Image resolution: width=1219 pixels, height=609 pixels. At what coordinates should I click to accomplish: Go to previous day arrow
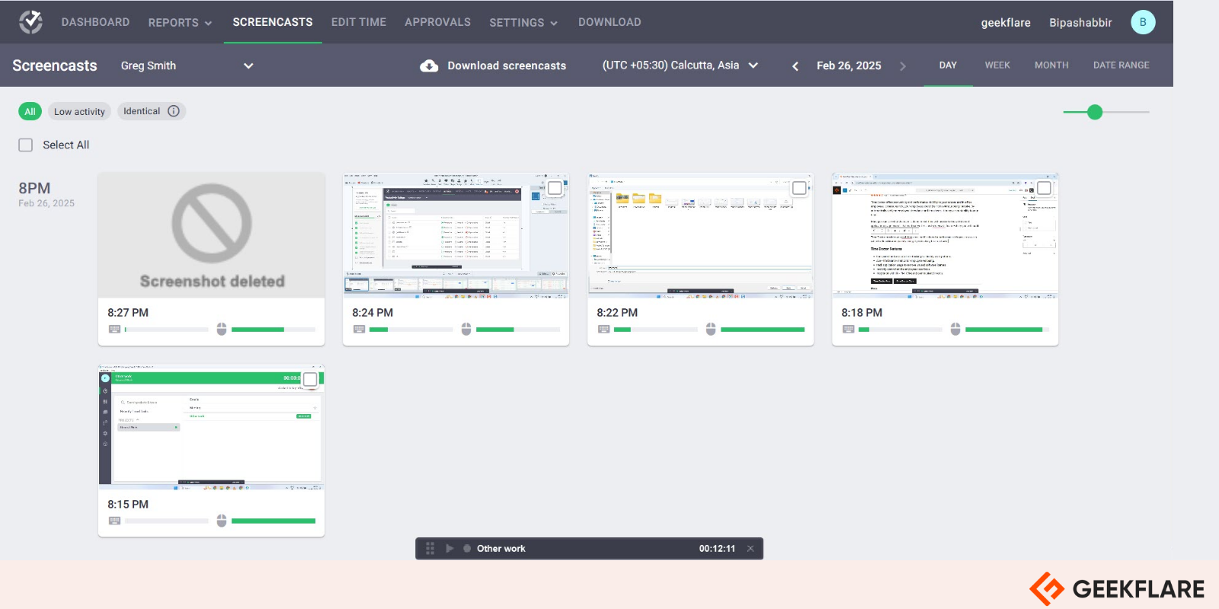point(795,66)
